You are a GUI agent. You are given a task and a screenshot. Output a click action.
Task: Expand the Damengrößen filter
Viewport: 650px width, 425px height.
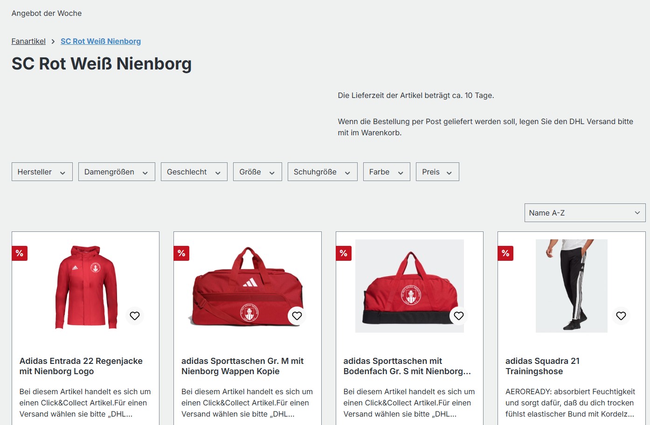117,172
